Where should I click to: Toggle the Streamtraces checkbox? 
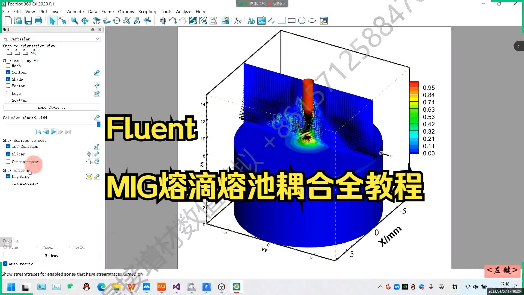click(x=8, y=162)
